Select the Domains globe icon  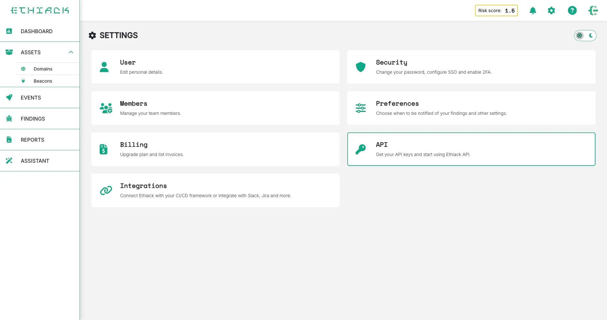(x=23, y=69)
